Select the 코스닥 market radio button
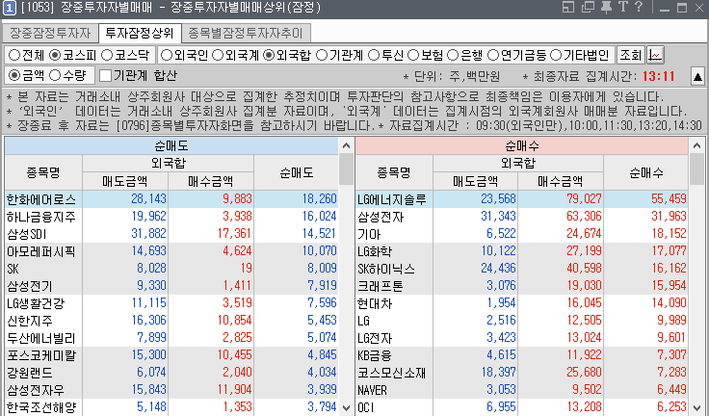The width and height of the screenshot is (709, 416). [x=108, y=55]
